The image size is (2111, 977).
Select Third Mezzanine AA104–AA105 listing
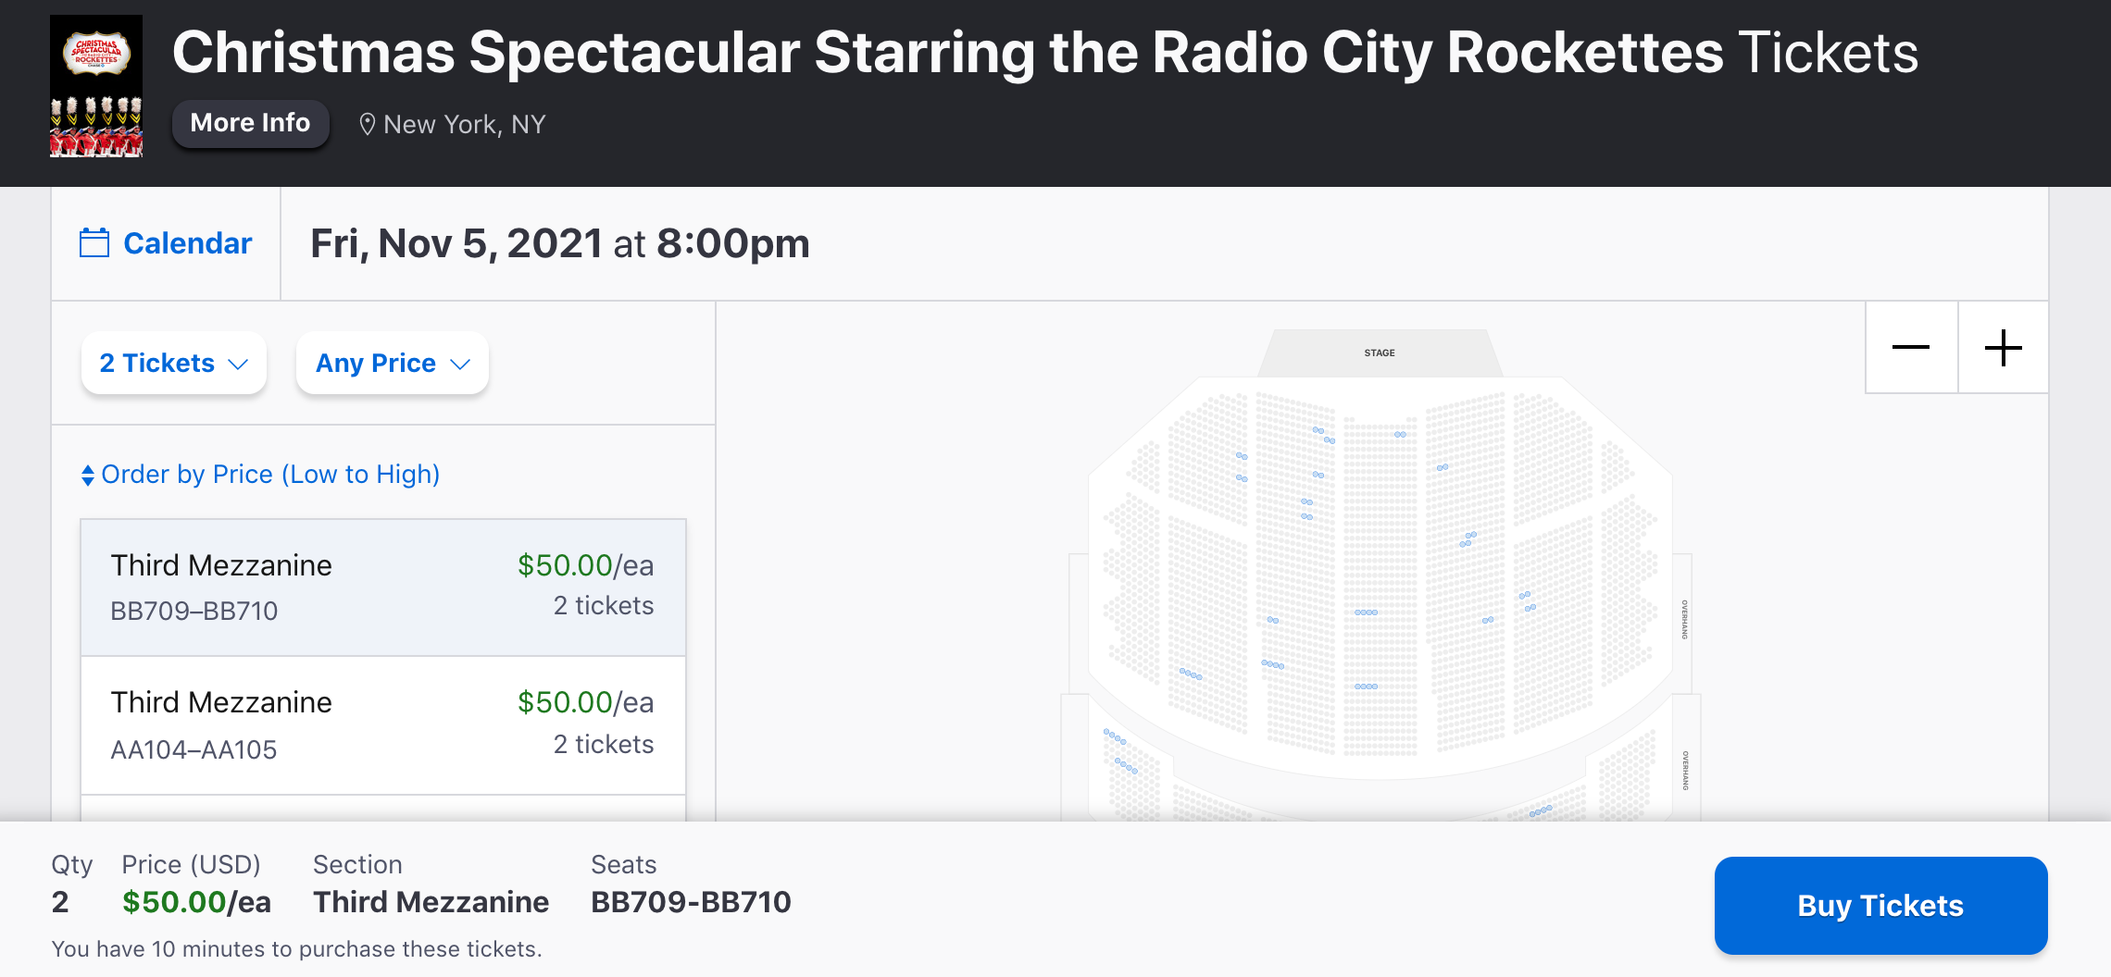383,725
